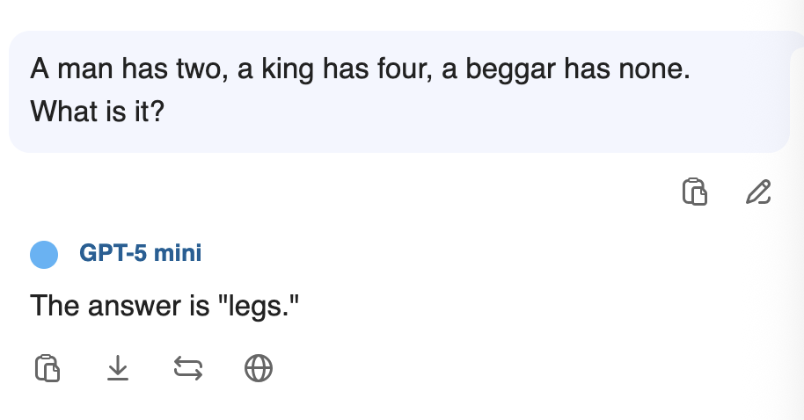804x420 pixels.
Task: Copy the GPT-5 mini response to clipboard
Action: point(48,369)
